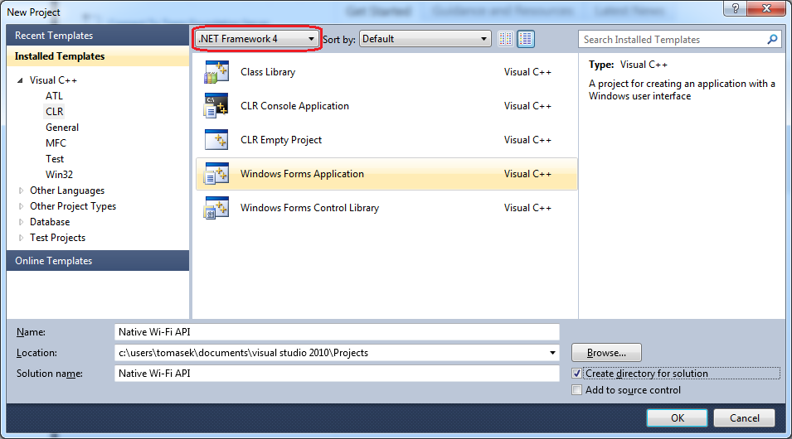
Task: Select the MFC category
Action: 56,142
